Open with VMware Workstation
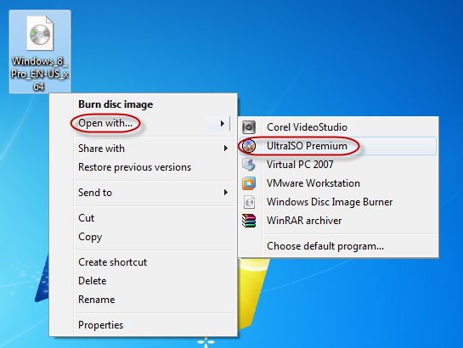463x348 pixels. point(338,183)
